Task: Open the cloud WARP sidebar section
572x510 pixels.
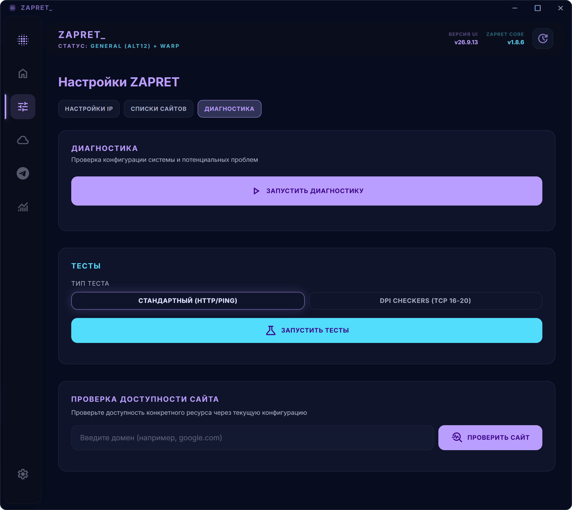Action: click(23, 140)
